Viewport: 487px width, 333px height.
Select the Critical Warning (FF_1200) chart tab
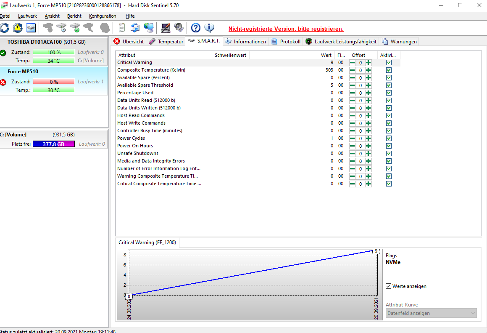point(147,242)
